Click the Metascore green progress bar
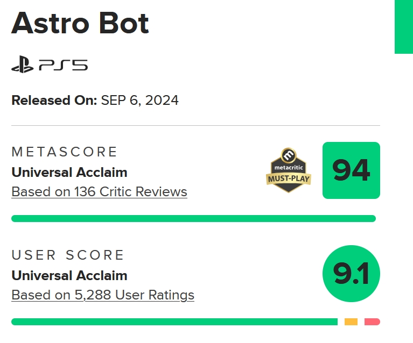Screen dimensions: 413x343 pos(193,218)
